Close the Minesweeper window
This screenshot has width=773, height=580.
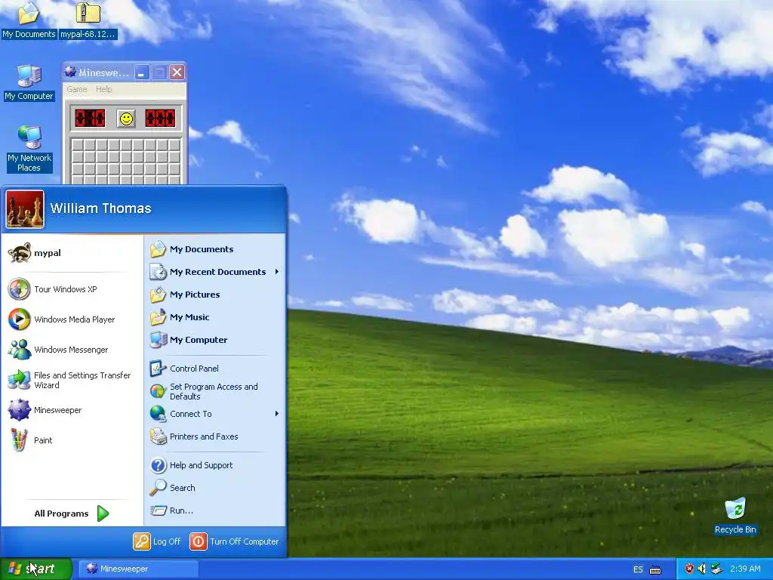click(177, 73)
